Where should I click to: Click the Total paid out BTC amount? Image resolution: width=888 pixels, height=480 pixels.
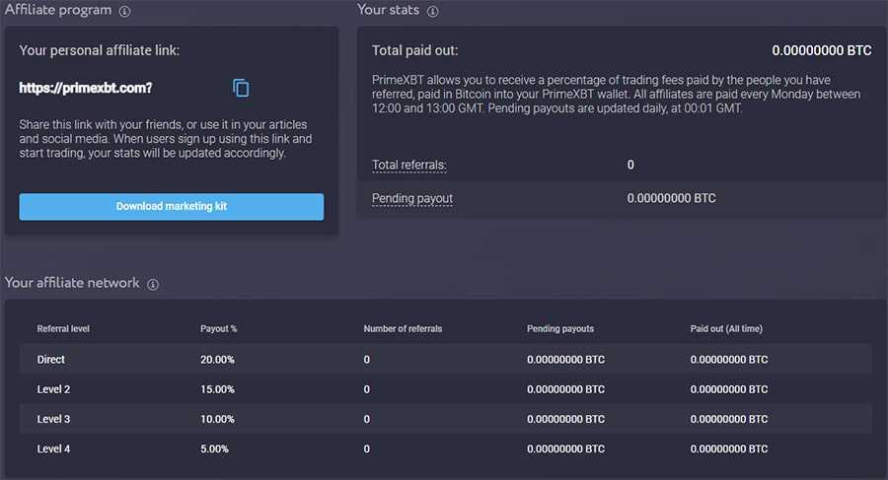pyautogui.click(x=821, y=50)
